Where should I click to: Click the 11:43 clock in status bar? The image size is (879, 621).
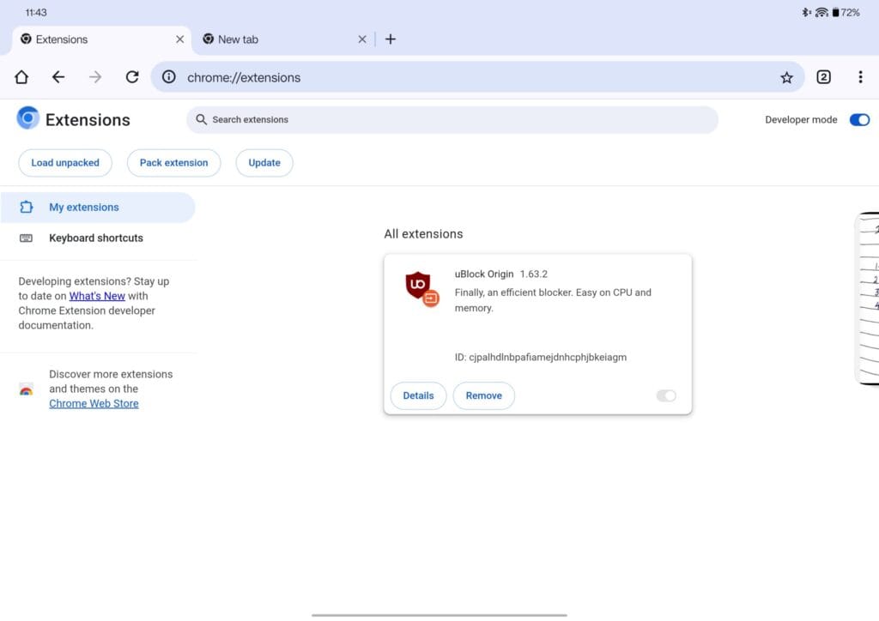[x=36, y=12]
